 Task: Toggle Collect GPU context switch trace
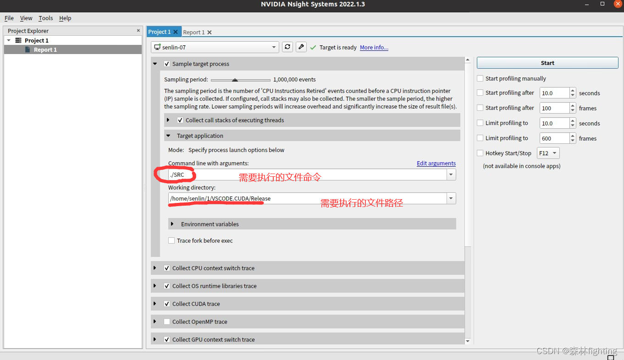coord(167,340)
